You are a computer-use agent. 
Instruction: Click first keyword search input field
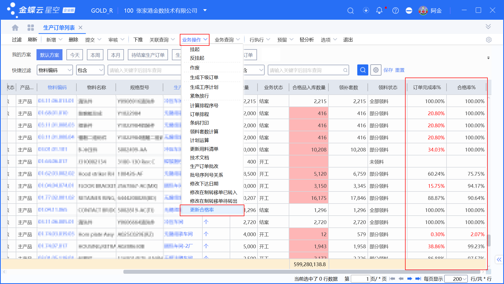(x=144, y=70)
